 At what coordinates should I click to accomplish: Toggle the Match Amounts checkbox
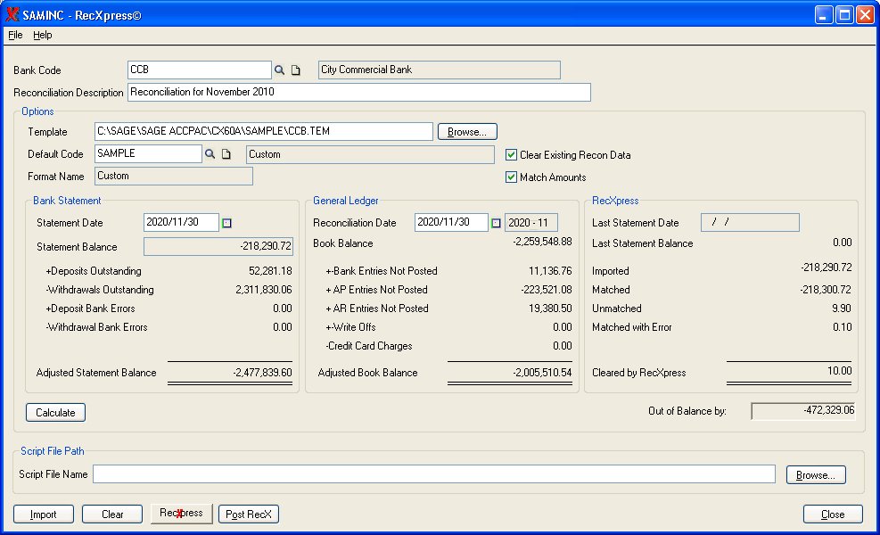click(511, 177)
